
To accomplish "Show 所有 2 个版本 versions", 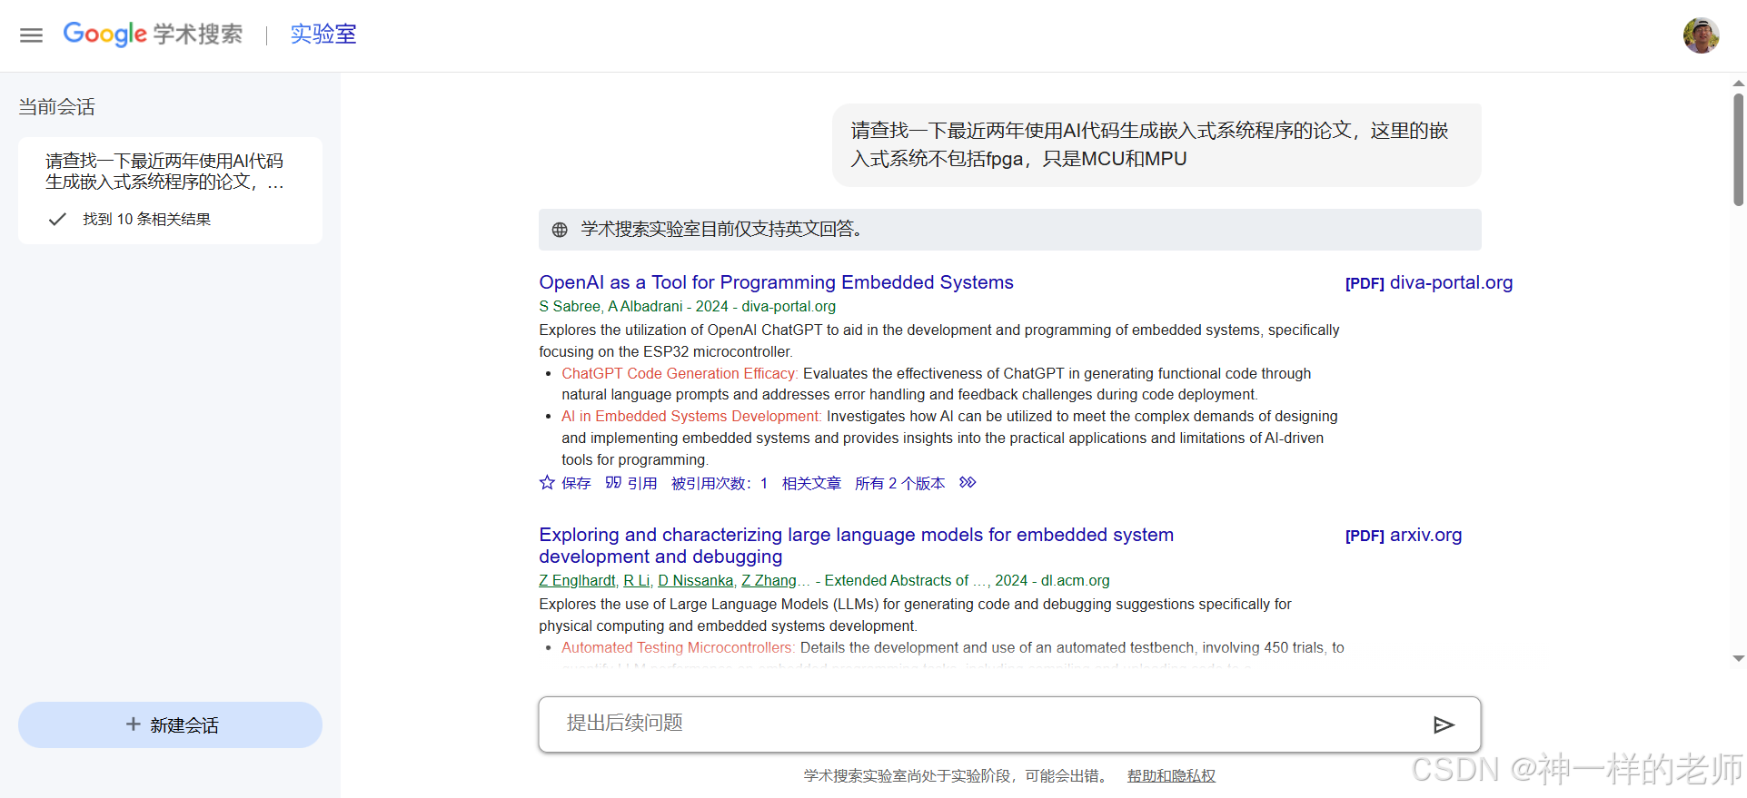I will coord(899,483).
